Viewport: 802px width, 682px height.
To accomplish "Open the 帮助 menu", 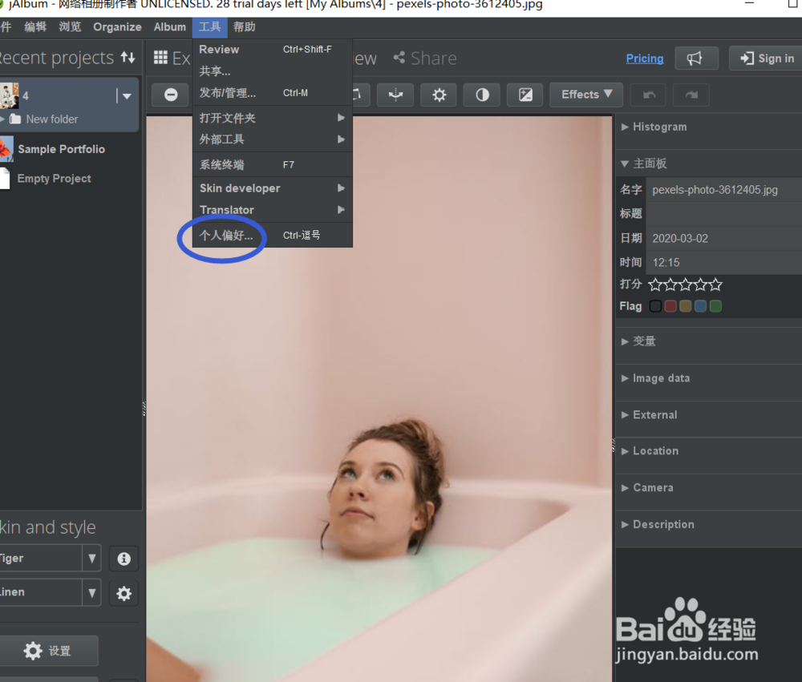I will point(244,27).
